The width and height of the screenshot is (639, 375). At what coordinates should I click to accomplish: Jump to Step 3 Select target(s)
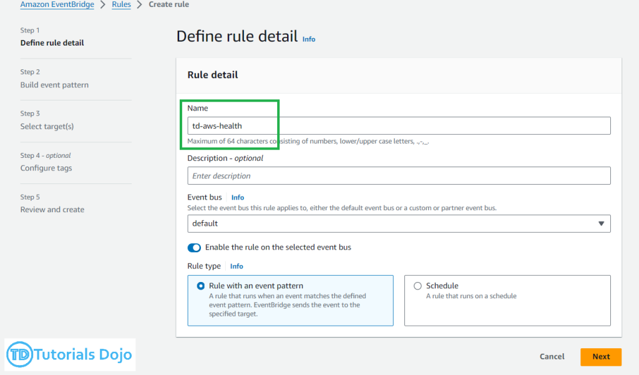click(x=47, y=127)
